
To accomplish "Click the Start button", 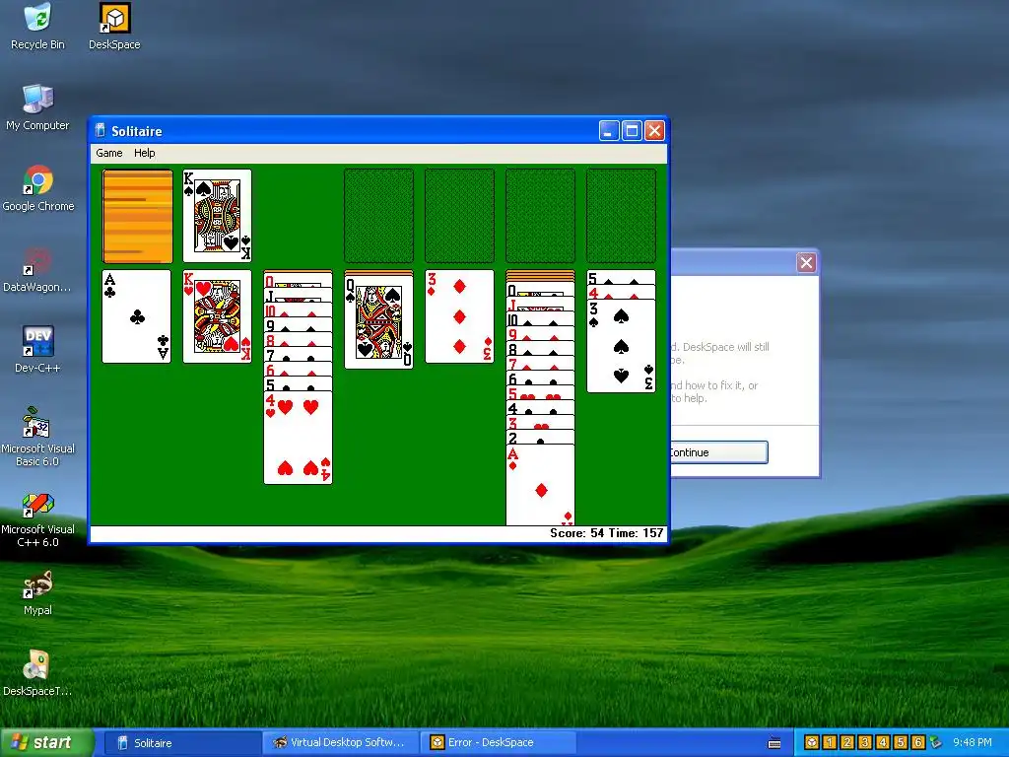I will (x=46, y=743).
